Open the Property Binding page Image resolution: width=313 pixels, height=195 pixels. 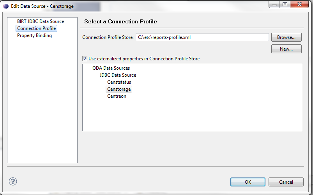point(34,35)
